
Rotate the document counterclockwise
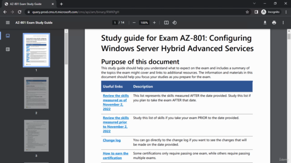(x=175, y=23)
